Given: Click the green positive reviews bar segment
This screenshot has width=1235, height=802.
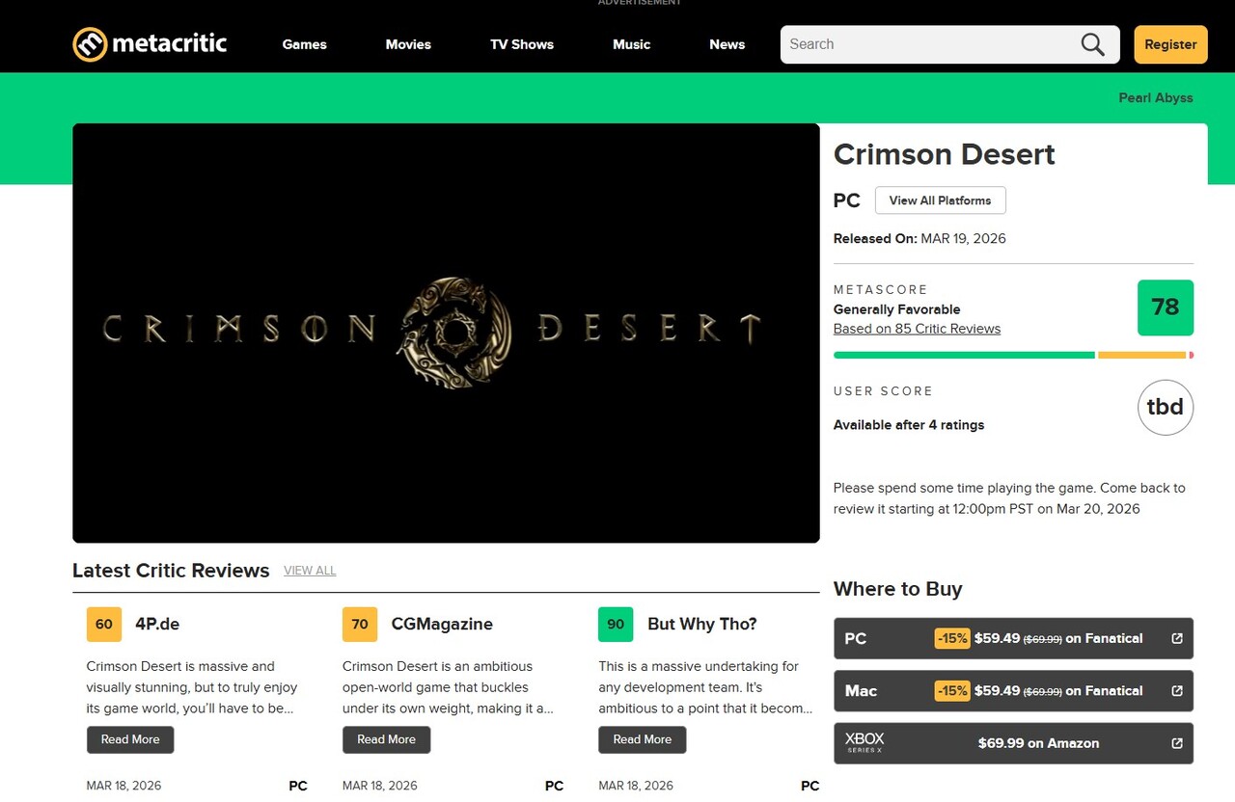Looking at the screenshot, I should 964,356.
